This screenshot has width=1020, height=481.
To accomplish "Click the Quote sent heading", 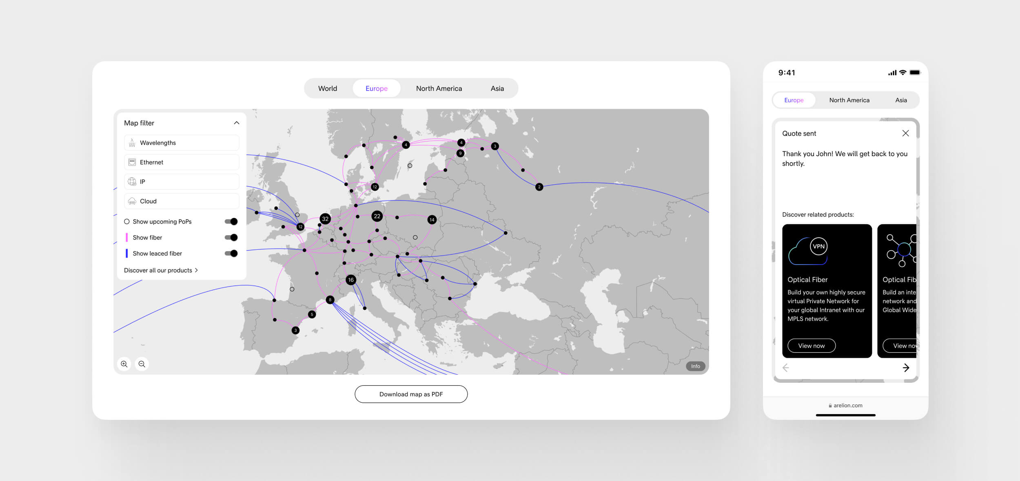I will pyautogui.click(x=799, y=133).
